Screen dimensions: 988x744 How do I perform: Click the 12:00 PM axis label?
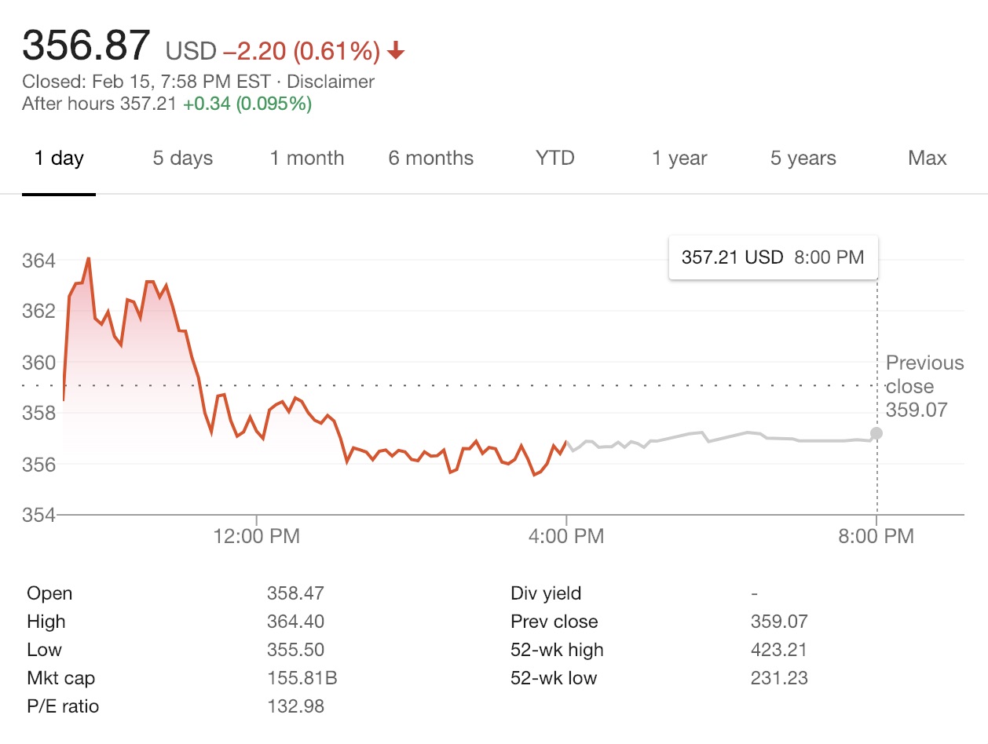click(256, 537)
